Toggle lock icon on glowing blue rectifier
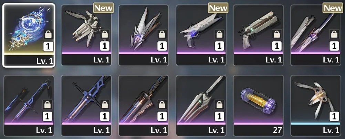 [x=48, y=34]
